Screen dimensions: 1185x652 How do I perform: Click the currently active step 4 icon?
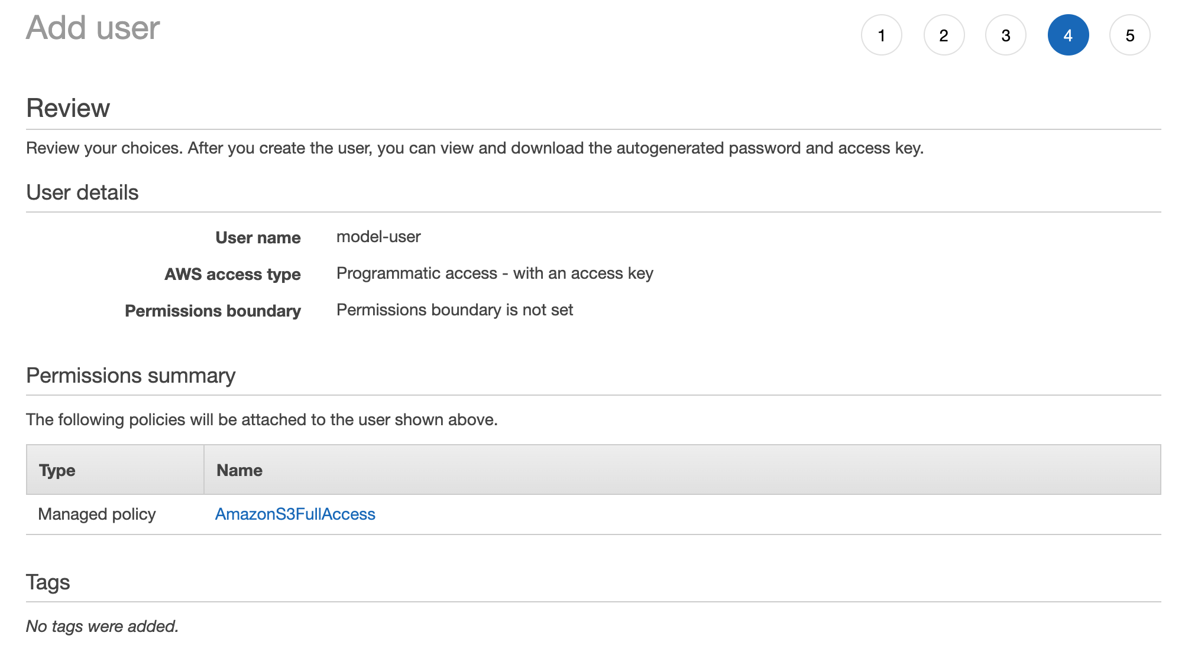pyautogui.click(x=1068, y=34)
